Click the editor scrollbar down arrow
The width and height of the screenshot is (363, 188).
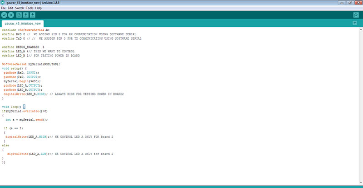(361, 183)
